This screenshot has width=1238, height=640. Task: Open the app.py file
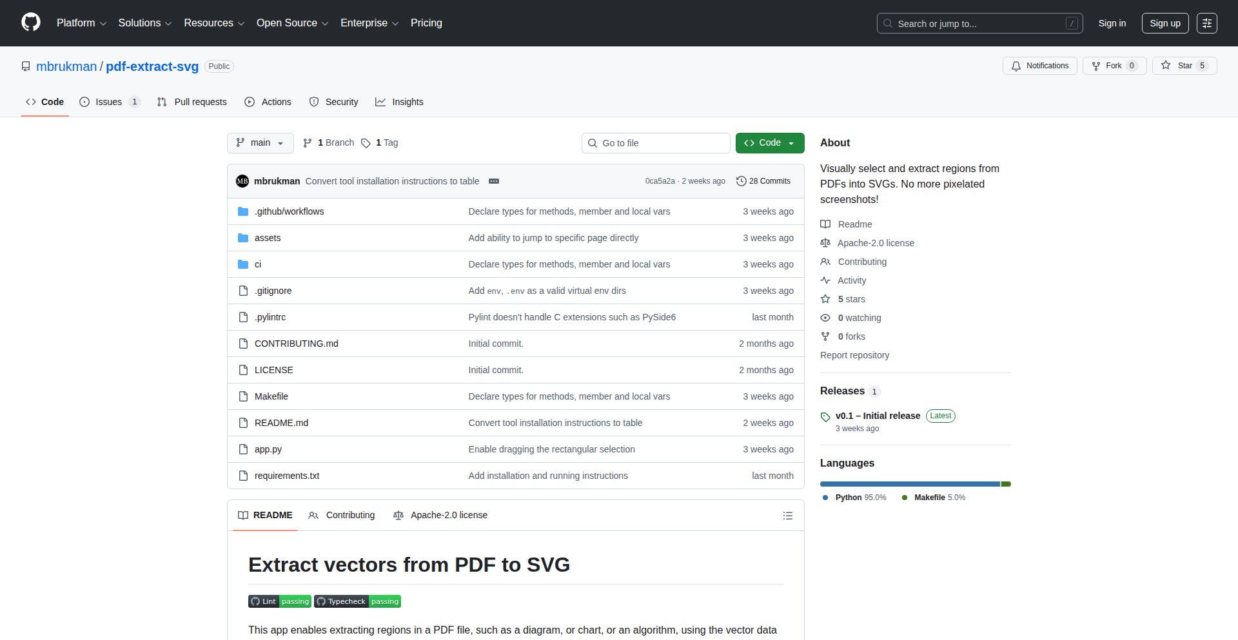click(x=268, y=449)
